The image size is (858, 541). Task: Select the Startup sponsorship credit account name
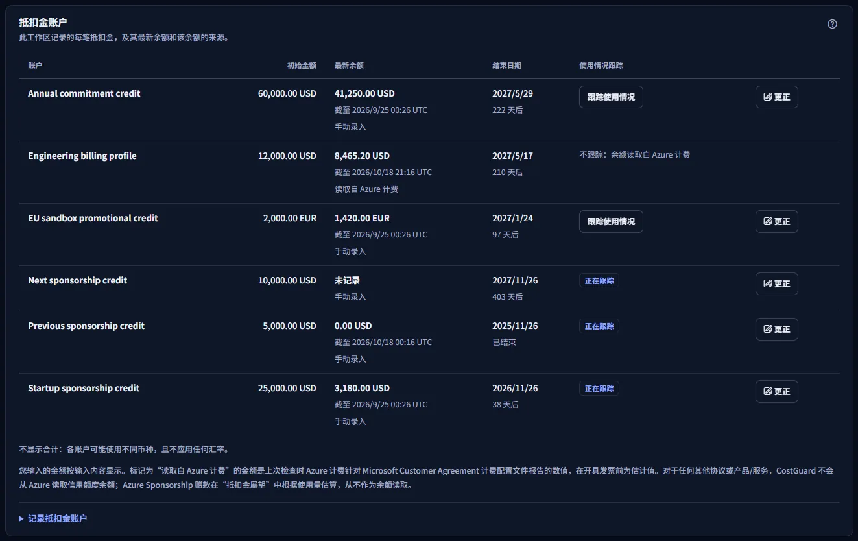[84, 388]
